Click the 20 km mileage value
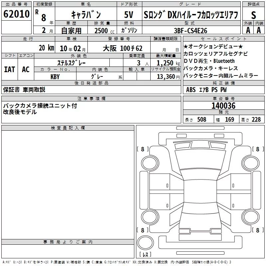This screenshot has height=266, width=266. pyautogui.click(x=46, y=48)
